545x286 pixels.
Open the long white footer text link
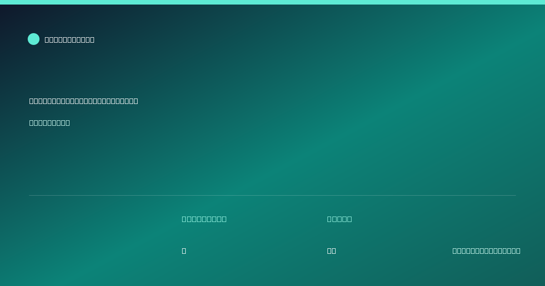pos(486,251)
